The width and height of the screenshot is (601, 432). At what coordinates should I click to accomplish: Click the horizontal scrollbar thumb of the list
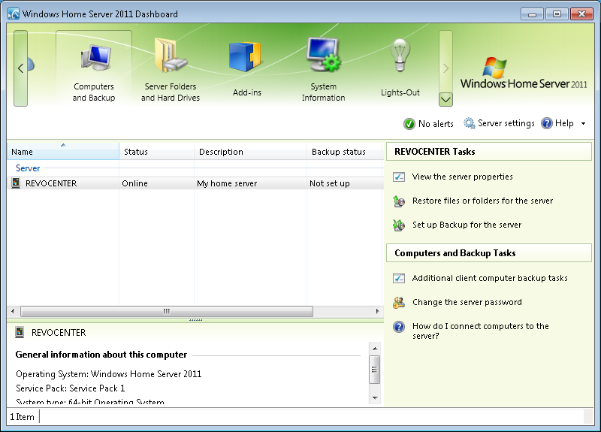click(x=167, y=311)
